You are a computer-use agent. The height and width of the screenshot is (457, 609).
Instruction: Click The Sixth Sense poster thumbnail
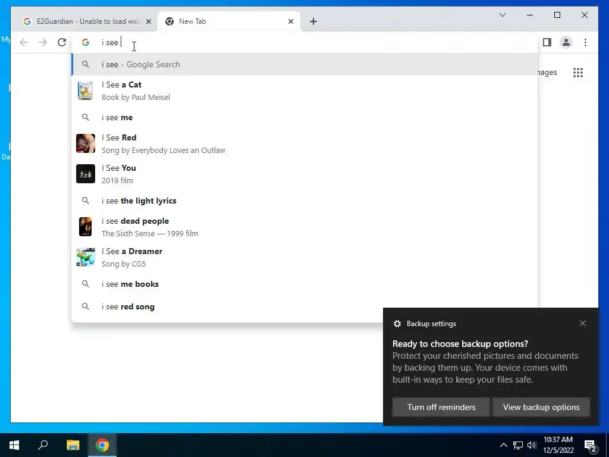[x=86, y=227]
